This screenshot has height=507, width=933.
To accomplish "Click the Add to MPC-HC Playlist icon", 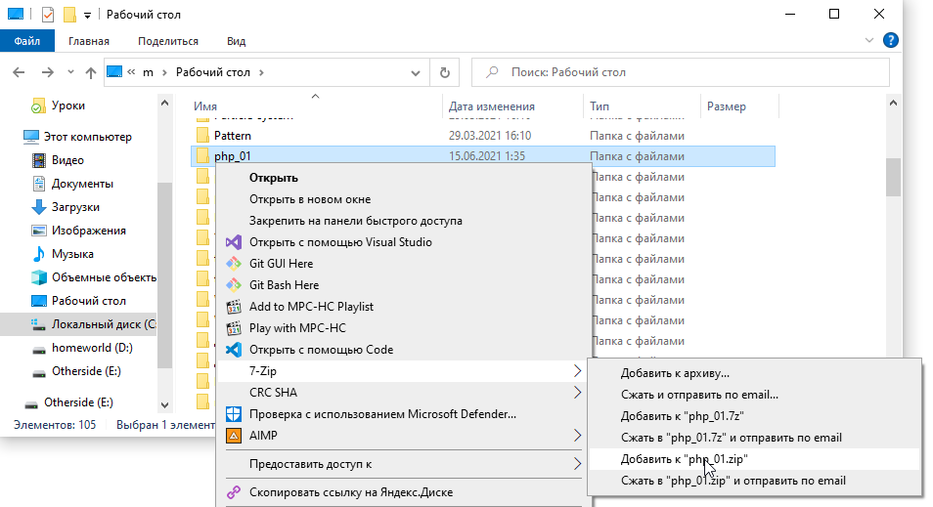I will [x=233, y=307].
